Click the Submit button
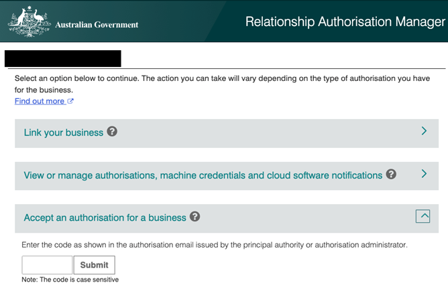 (95, 265)
